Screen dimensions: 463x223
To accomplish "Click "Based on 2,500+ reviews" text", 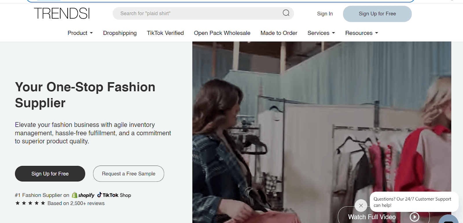I will click(x=76, y=203).
